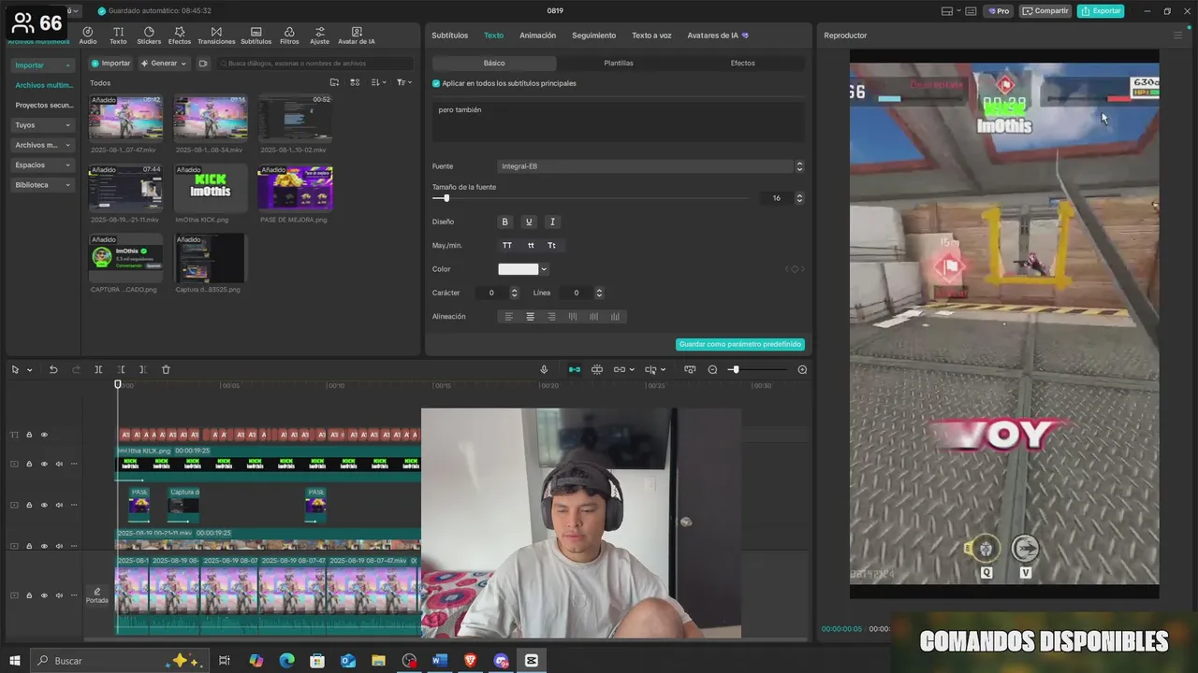This screenshot has width=1198, height=673.
Task: Open the Efectos panel in top toolbar
Action: pyautogui.click(x=180, y=36)
